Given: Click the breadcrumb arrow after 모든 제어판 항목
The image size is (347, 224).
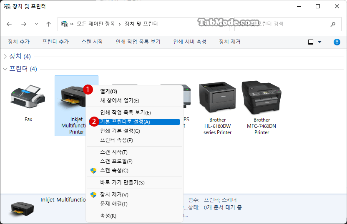Looking at the screenshot, I should tap(120, 24).
